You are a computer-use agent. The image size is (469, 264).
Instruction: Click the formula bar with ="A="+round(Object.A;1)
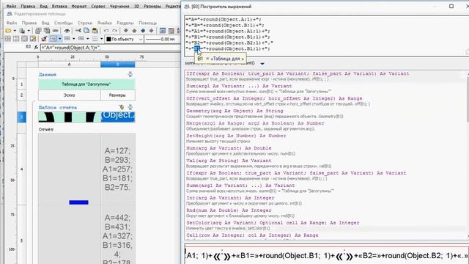point(110,48)
